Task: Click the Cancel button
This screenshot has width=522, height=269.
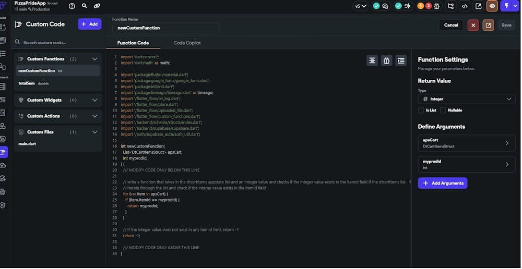Action: coord(451,25)
